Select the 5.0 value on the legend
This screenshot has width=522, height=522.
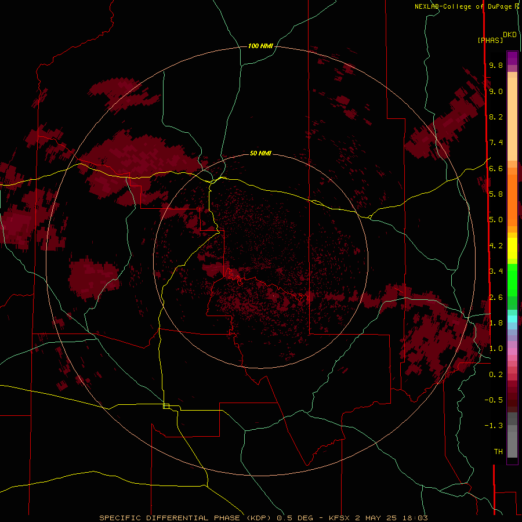496,220
